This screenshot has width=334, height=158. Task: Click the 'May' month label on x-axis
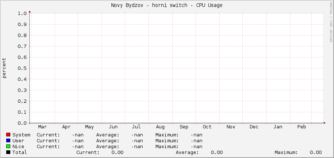point(89,127)
